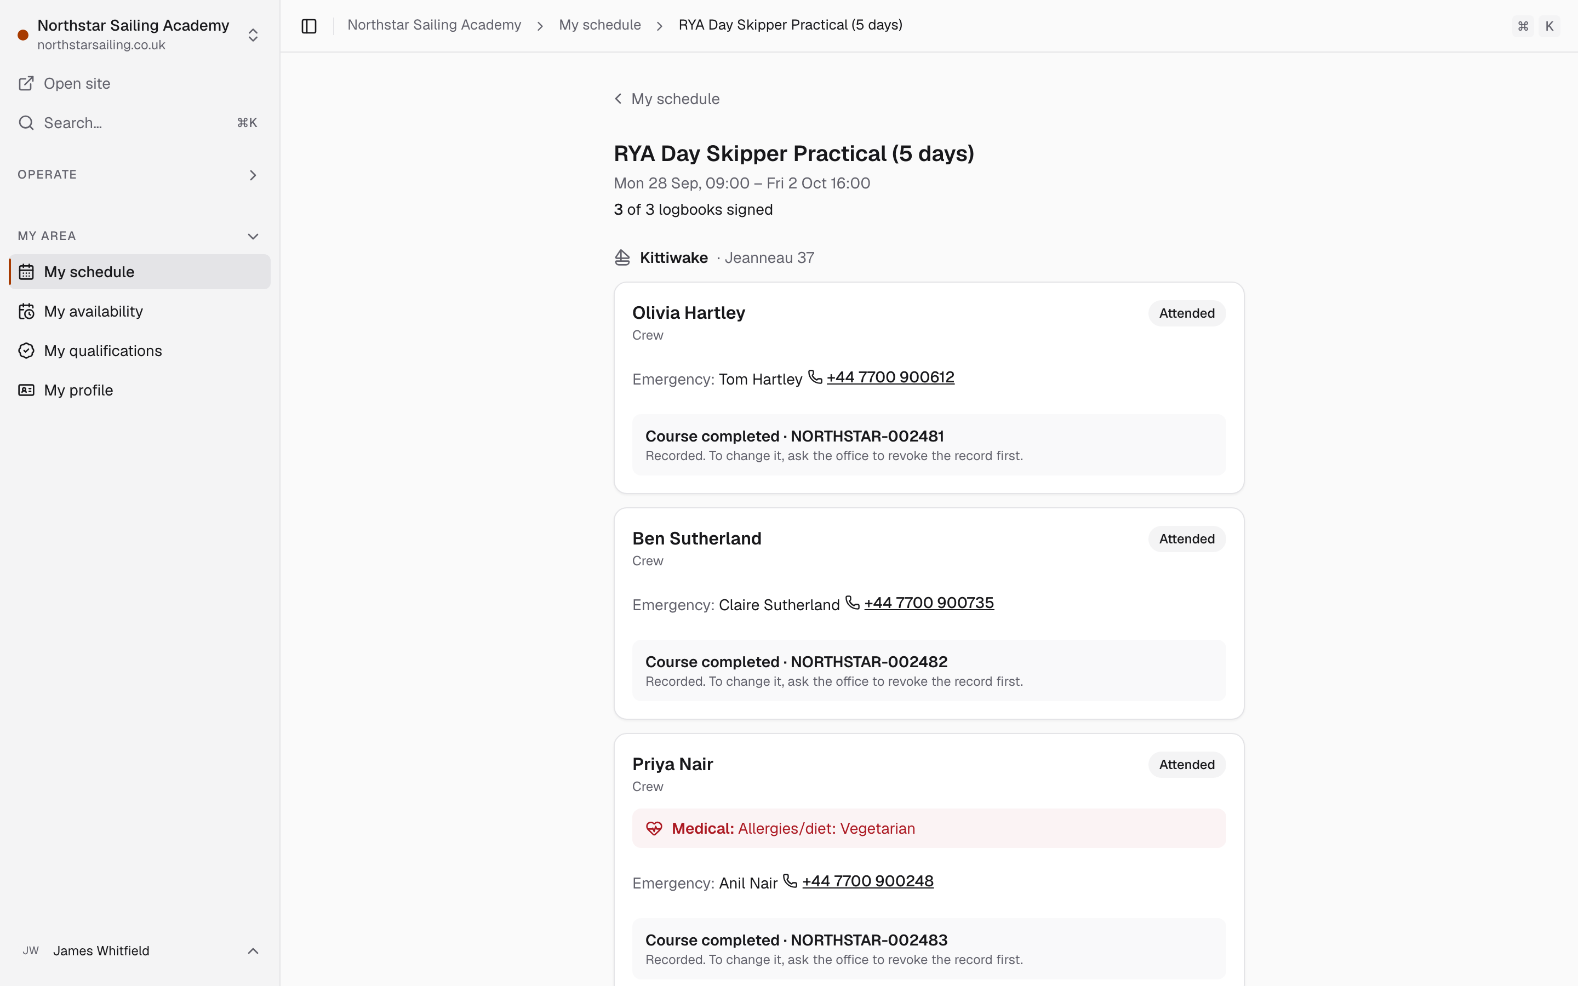Click the My schedule breadcrumb

point(600,25)
